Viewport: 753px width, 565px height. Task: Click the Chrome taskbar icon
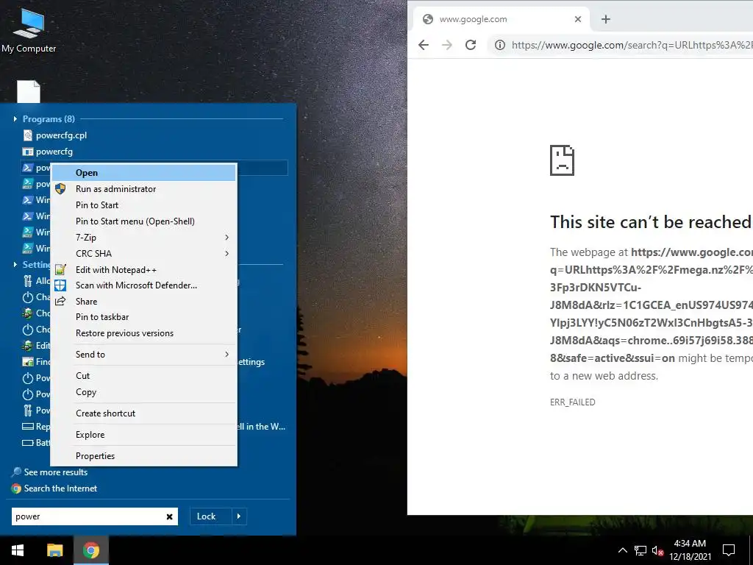pos(90,550)
